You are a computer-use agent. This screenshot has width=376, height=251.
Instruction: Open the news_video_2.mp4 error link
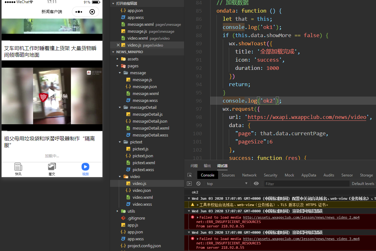[301, 217]
